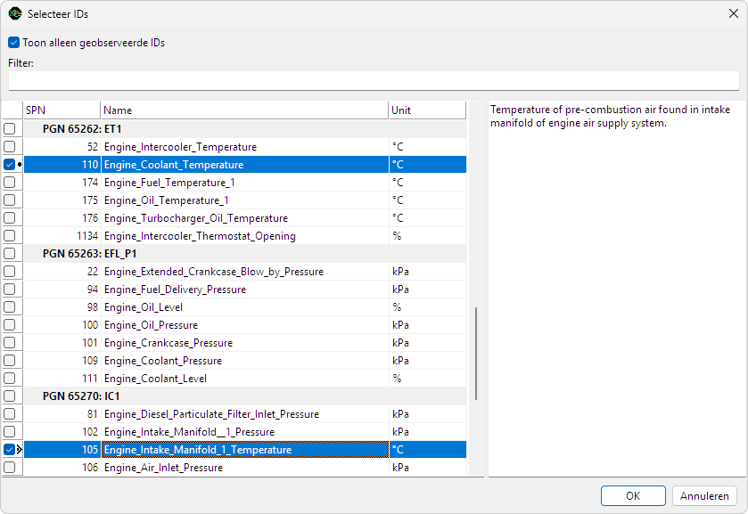Select the Engine_Fuel_Temperature_1 name
The image size is (748, 514).
pos(169,182)
